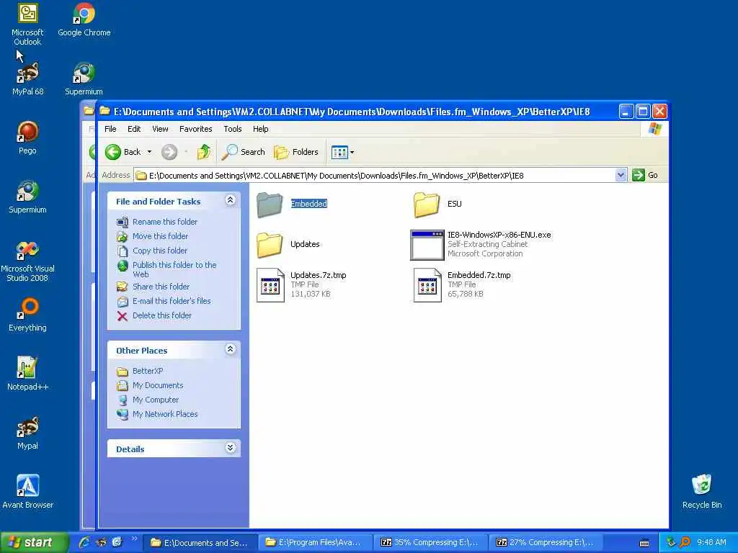Viewport: 738px width, 553px height.
Task: Open the File menu
Action: [x=110, y=129]
